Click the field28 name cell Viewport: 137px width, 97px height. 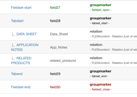tap(55, 21)
